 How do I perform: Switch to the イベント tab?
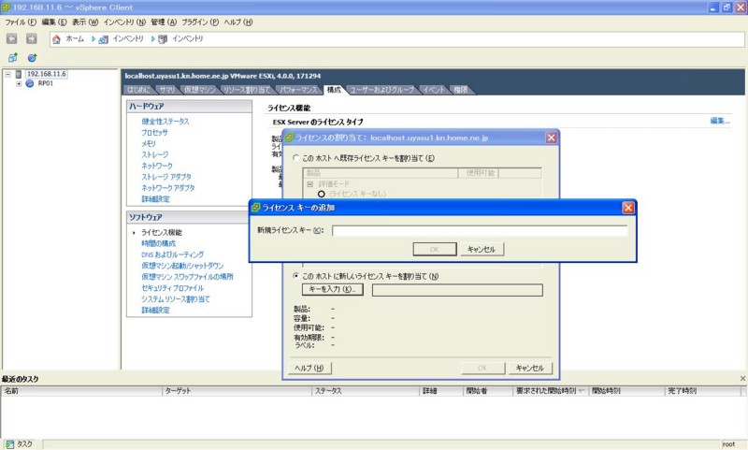433,90
